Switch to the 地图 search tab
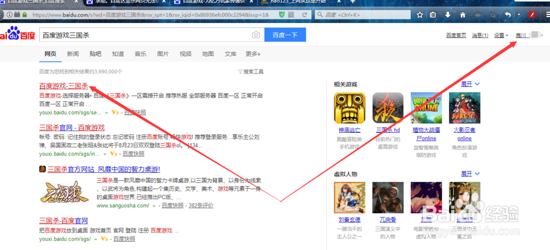 click(208, 54)
